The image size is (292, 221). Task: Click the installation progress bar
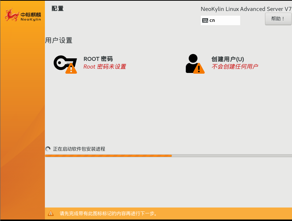(x=168, y=156)
